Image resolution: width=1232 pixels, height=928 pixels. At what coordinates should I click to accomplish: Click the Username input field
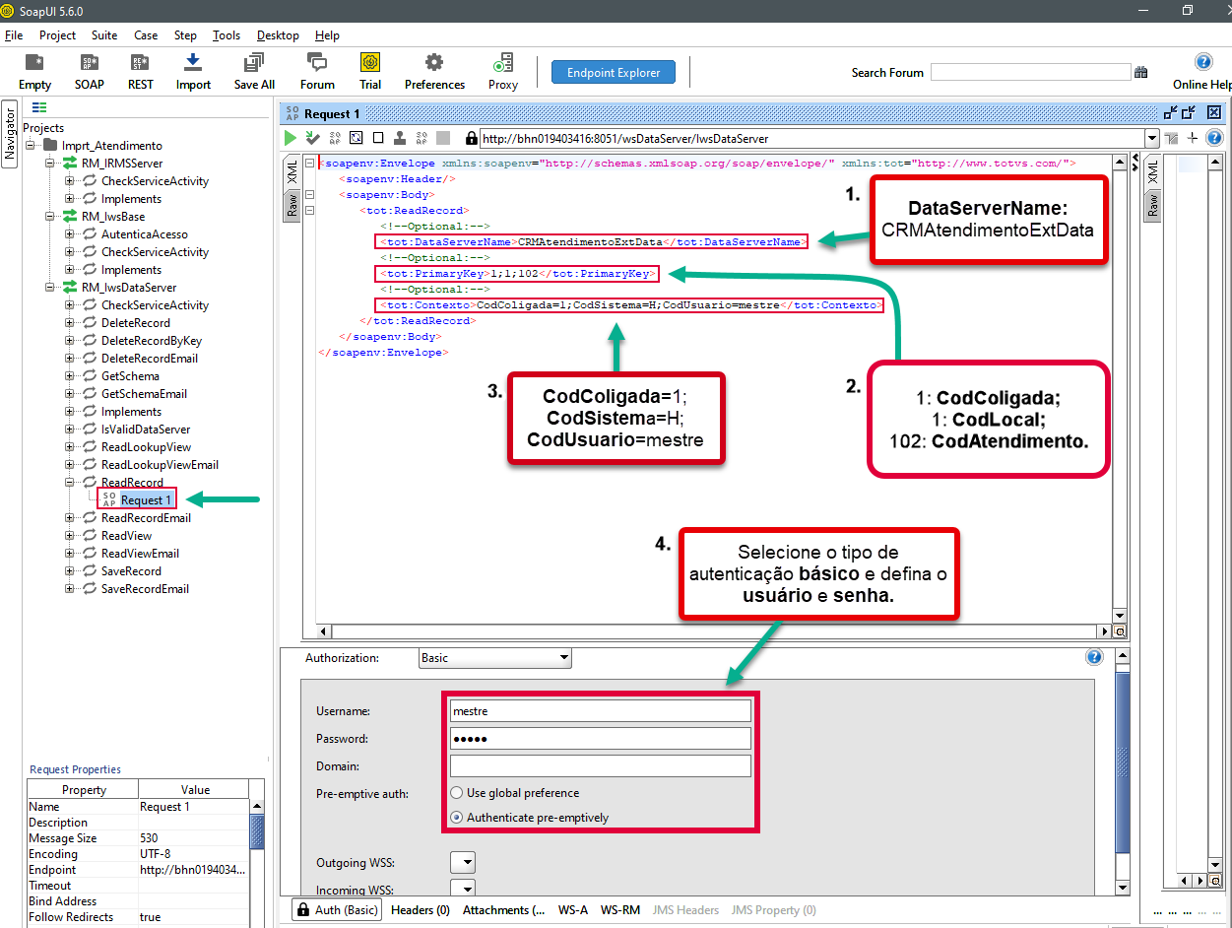(600, 710)
